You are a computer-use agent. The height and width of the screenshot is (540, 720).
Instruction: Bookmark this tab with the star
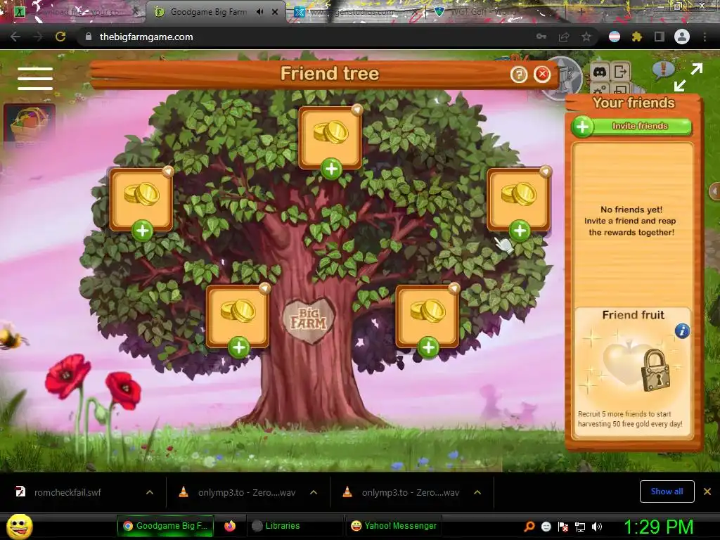pyautogui.click(x=586, y=37)
